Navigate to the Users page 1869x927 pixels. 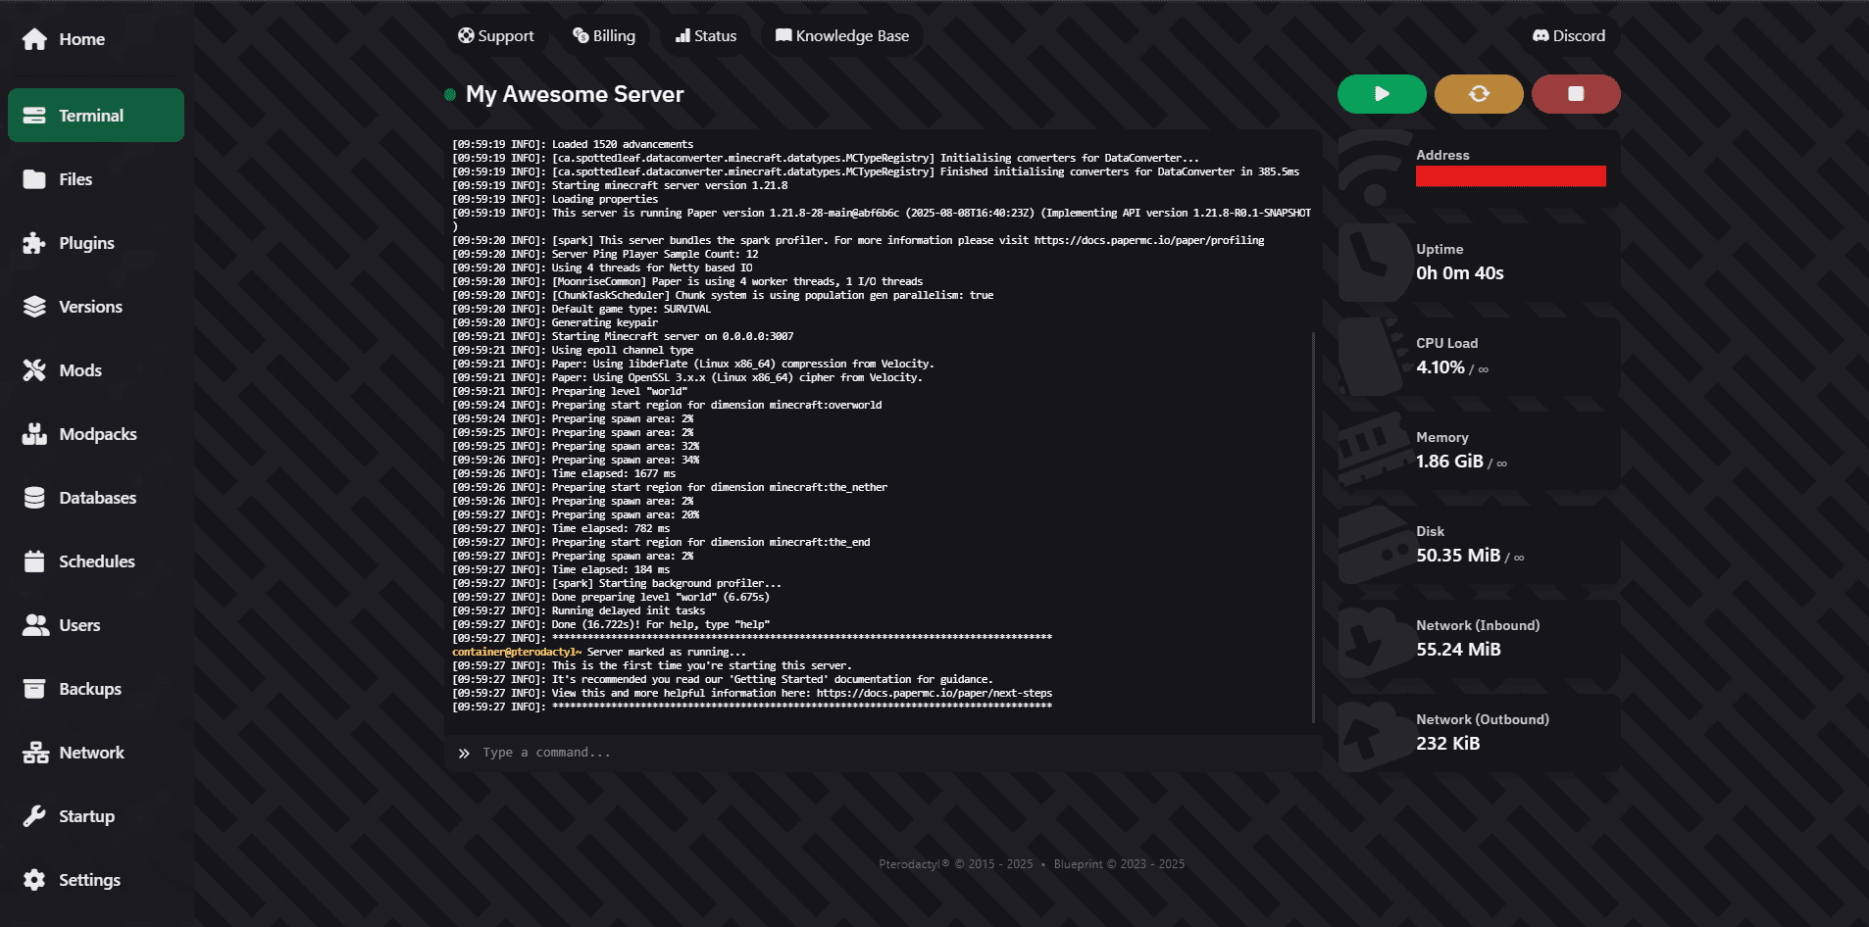(x=79, y=625)
